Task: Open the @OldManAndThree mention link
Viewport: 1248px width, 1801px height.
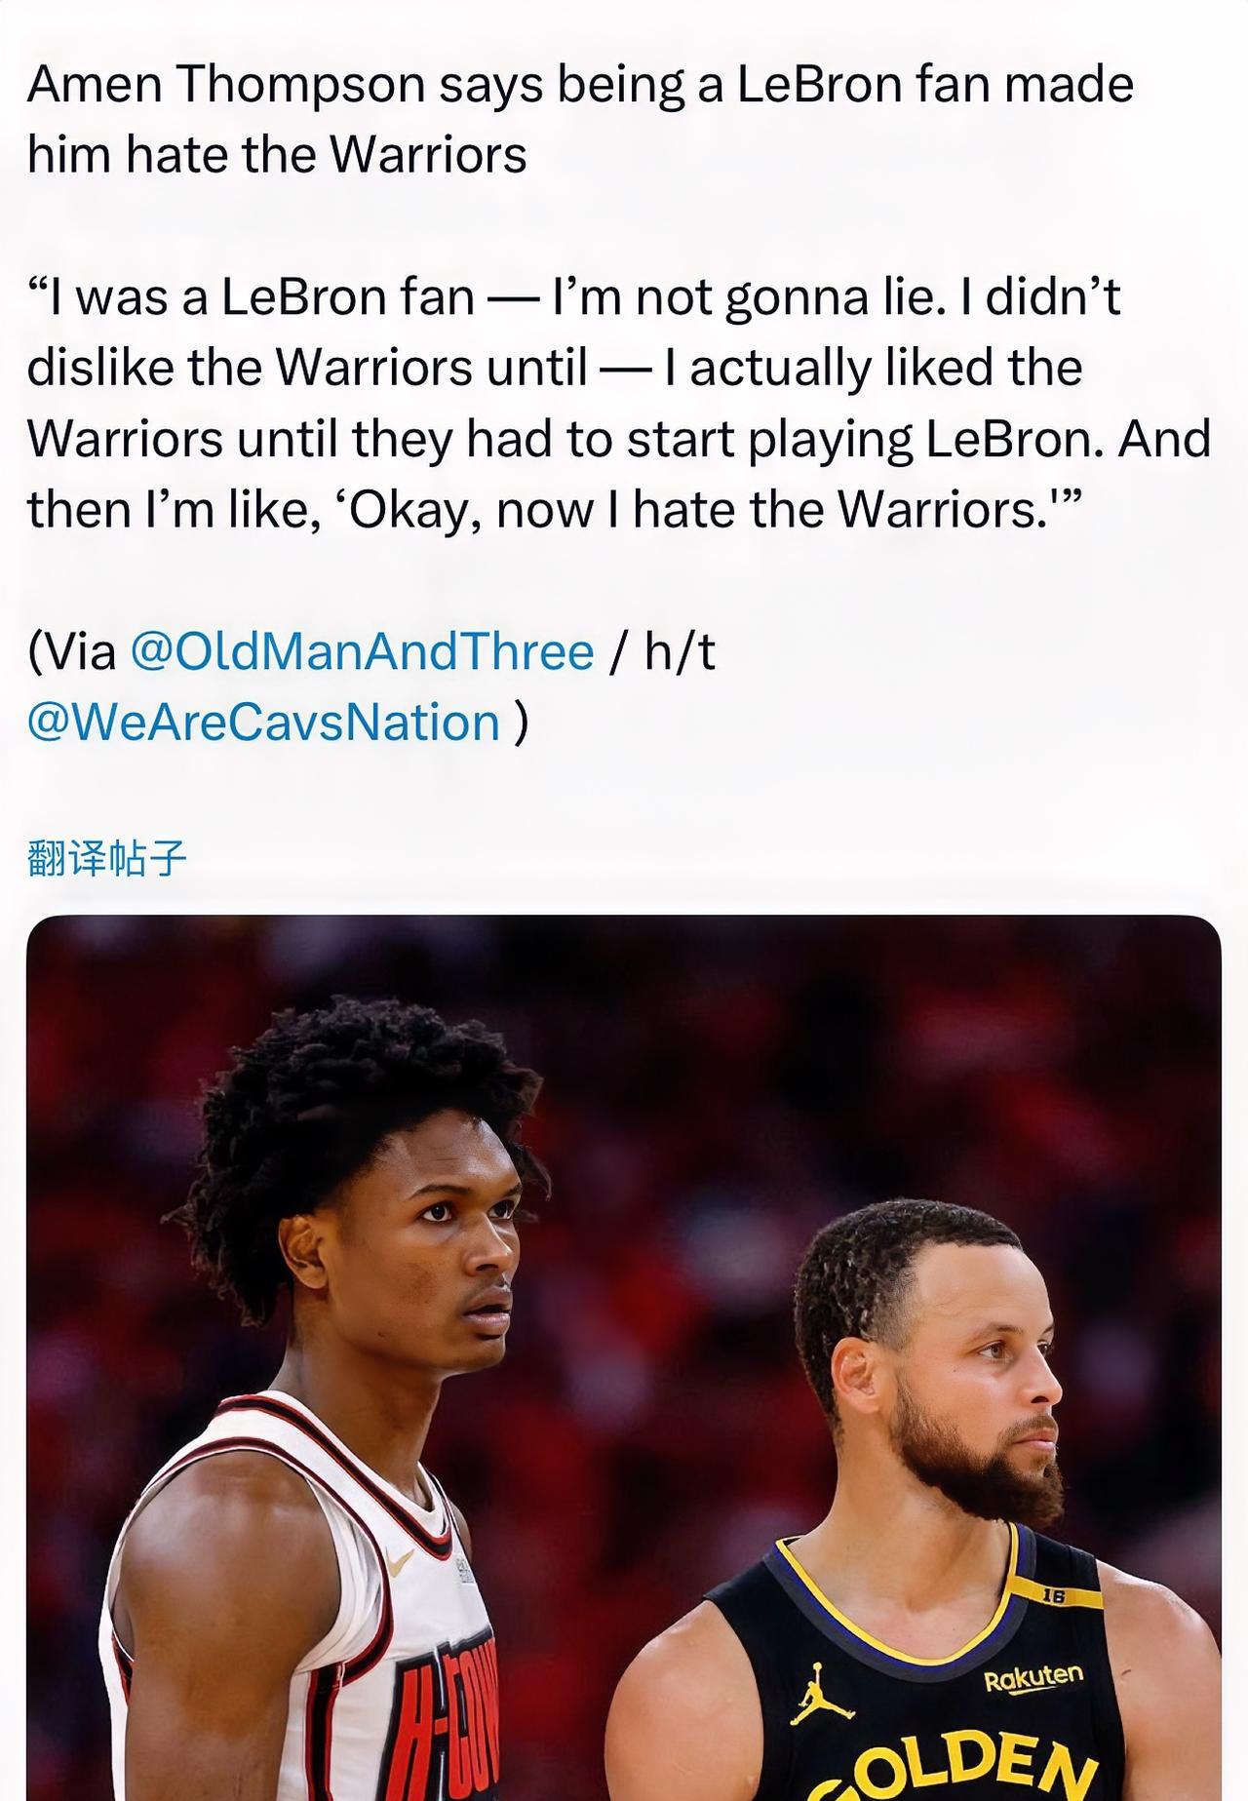Action: (x=361, y=651)
